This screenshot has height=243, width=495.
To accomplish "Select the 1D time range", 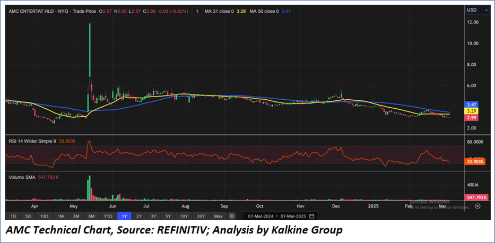I will (x=13, y=216).
